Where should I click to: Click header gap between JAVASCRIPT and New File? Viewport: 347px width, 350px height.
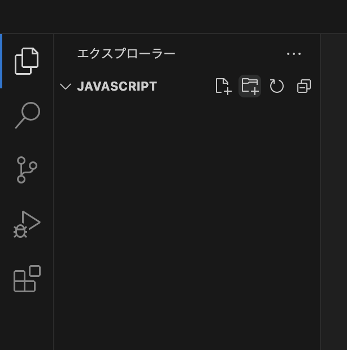[x=185, y=87]
